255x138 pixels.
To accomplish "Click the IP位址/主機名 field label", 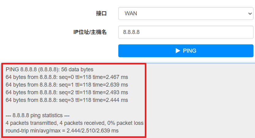I will pos(90,32).
